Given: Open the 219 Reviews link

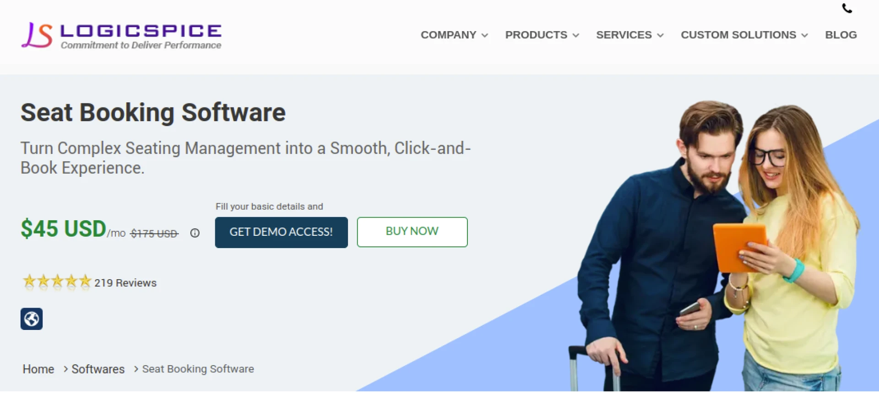Looking at the screenshot, I should click(x=125, y=283).
